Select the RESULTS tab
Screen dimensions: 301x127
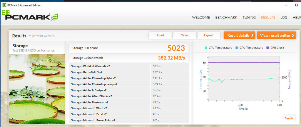point(268,17)
